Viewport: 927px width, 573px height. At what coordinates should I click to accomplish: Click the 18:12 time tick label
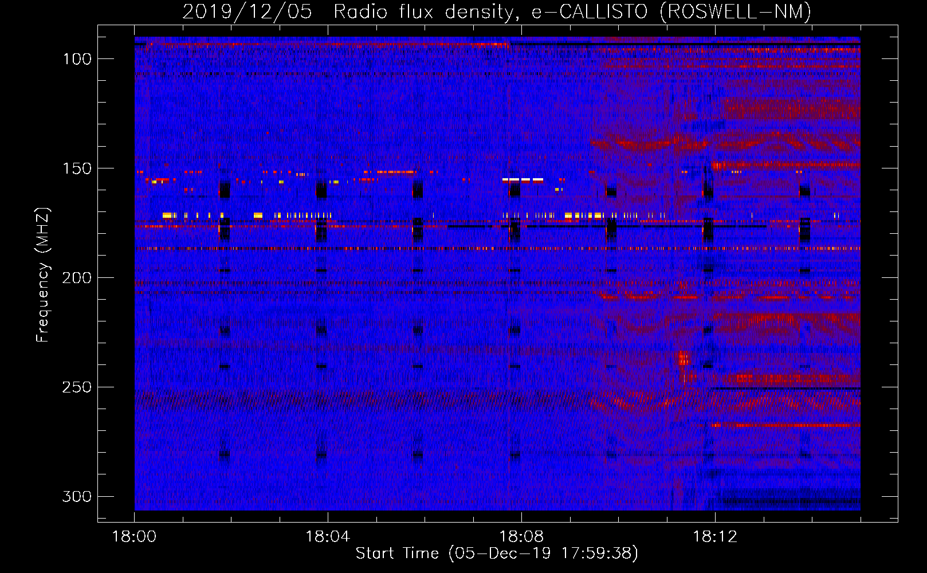715,537
